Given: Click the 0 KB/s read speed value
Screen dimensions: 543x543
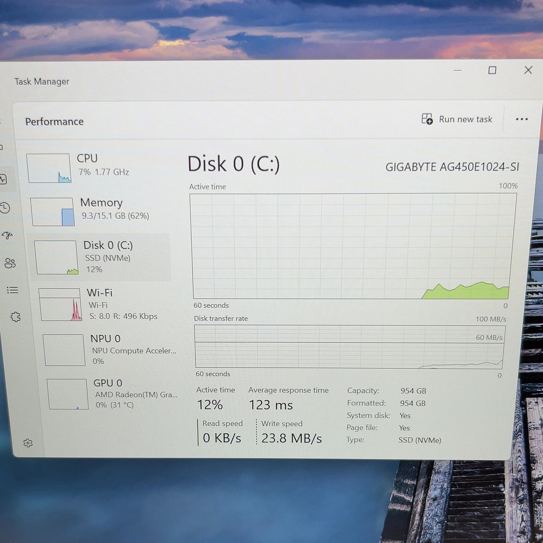Looking at the screenshot, I should [222, 438].
